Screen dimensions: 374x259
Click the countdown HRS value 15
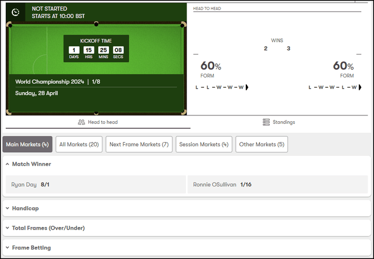tap(89, 50)
